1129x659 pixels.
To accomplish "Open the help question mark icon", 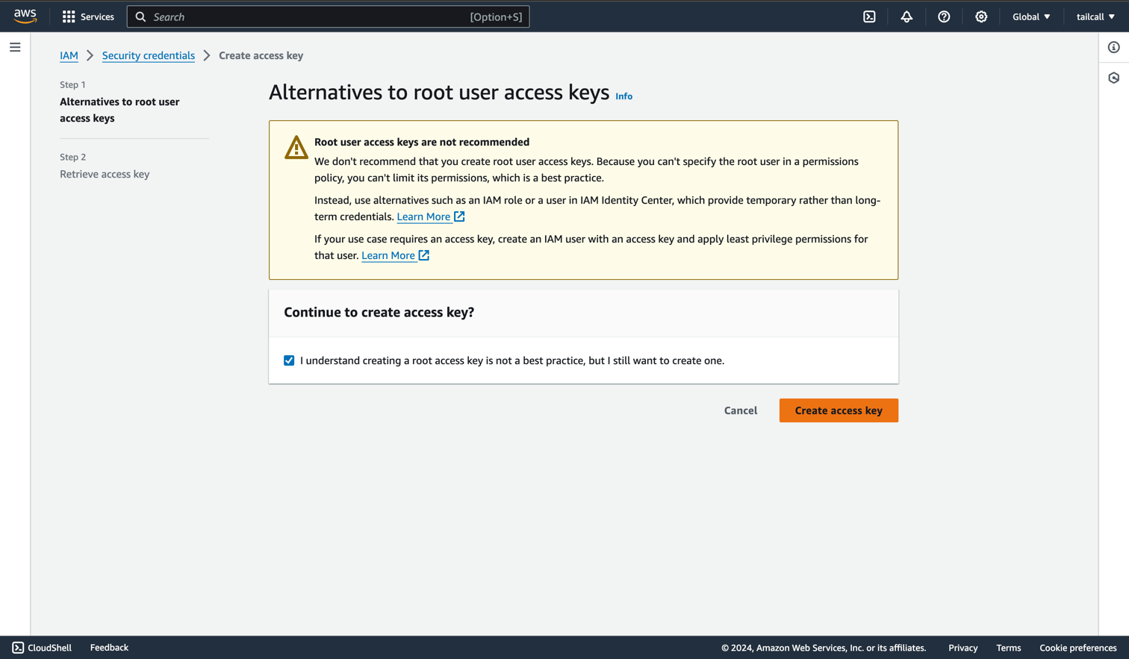I will click(x=944, y=16).
